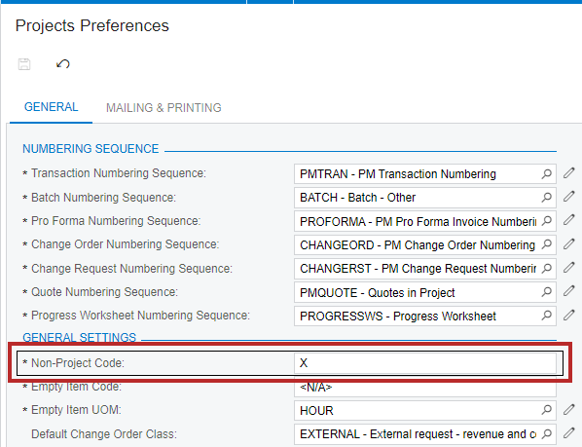Open lookup for Default Change Order Class
Viewport: 582px width, 447px height.
546,433
